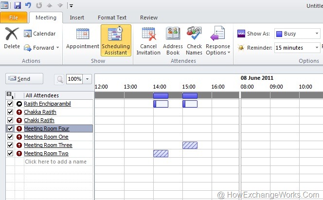Click the Forward button
The image size is (323, 200).
click(39, 48)
